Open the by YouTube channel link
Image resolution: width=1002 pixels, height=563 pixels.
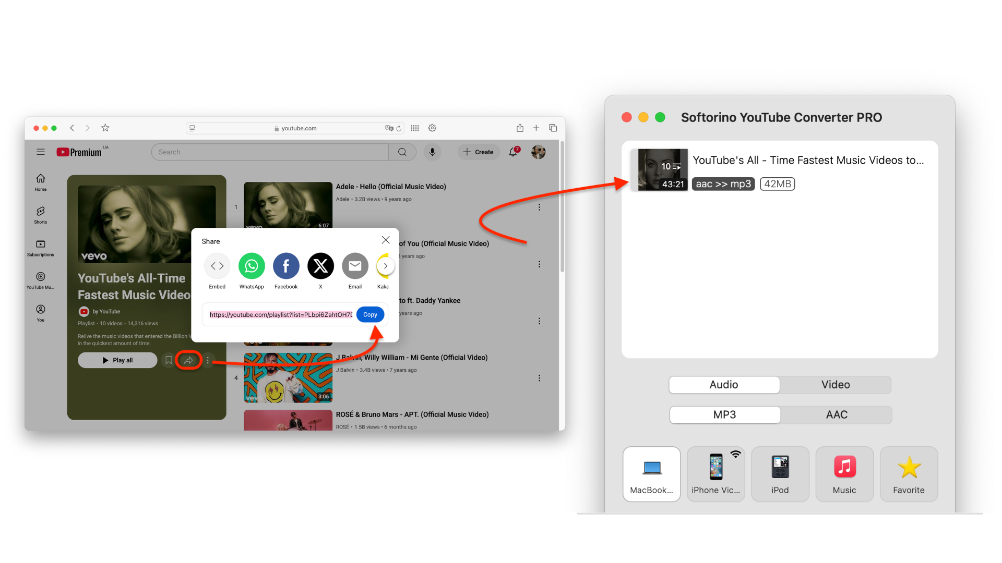106,311
